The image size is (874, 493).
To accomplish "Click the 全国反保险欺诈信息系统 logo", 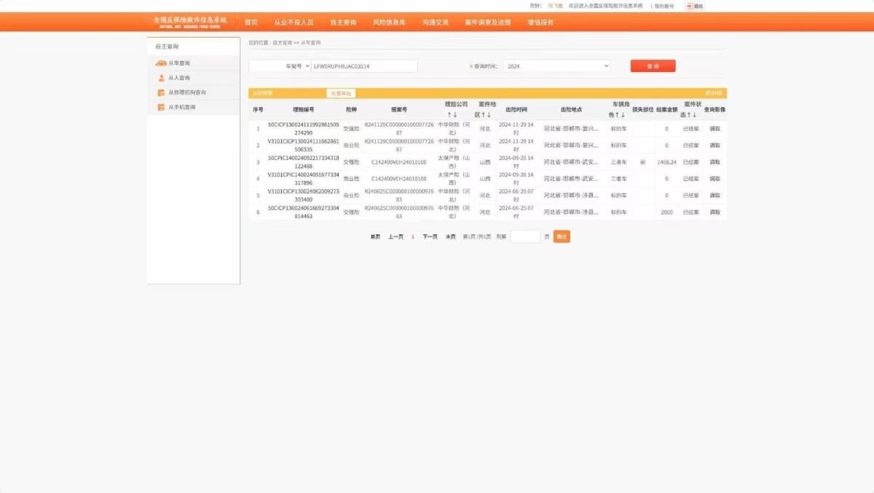I will (190, 22).
